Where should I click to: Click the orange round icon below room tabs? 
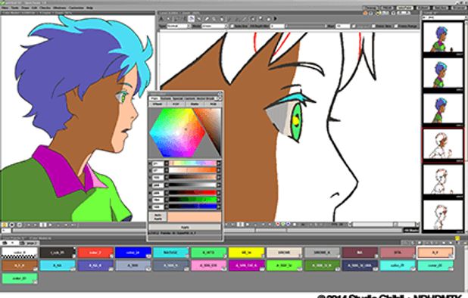coord(365,13)
